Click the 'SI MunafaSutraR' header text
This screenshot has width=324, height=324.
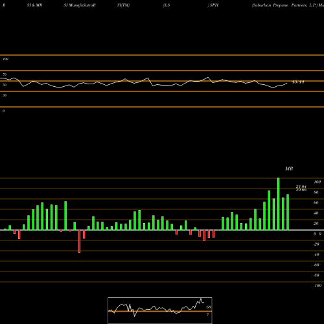(80, 5)
